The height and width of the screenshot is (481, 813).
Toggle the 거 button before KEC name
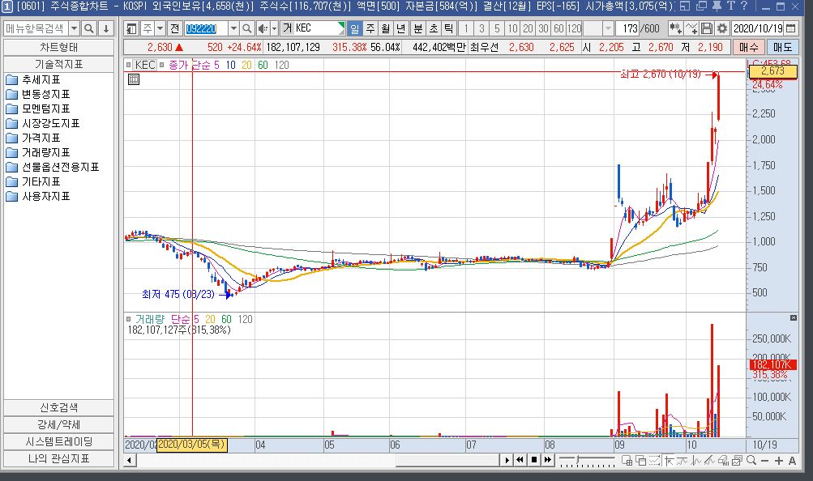(288, 28)
